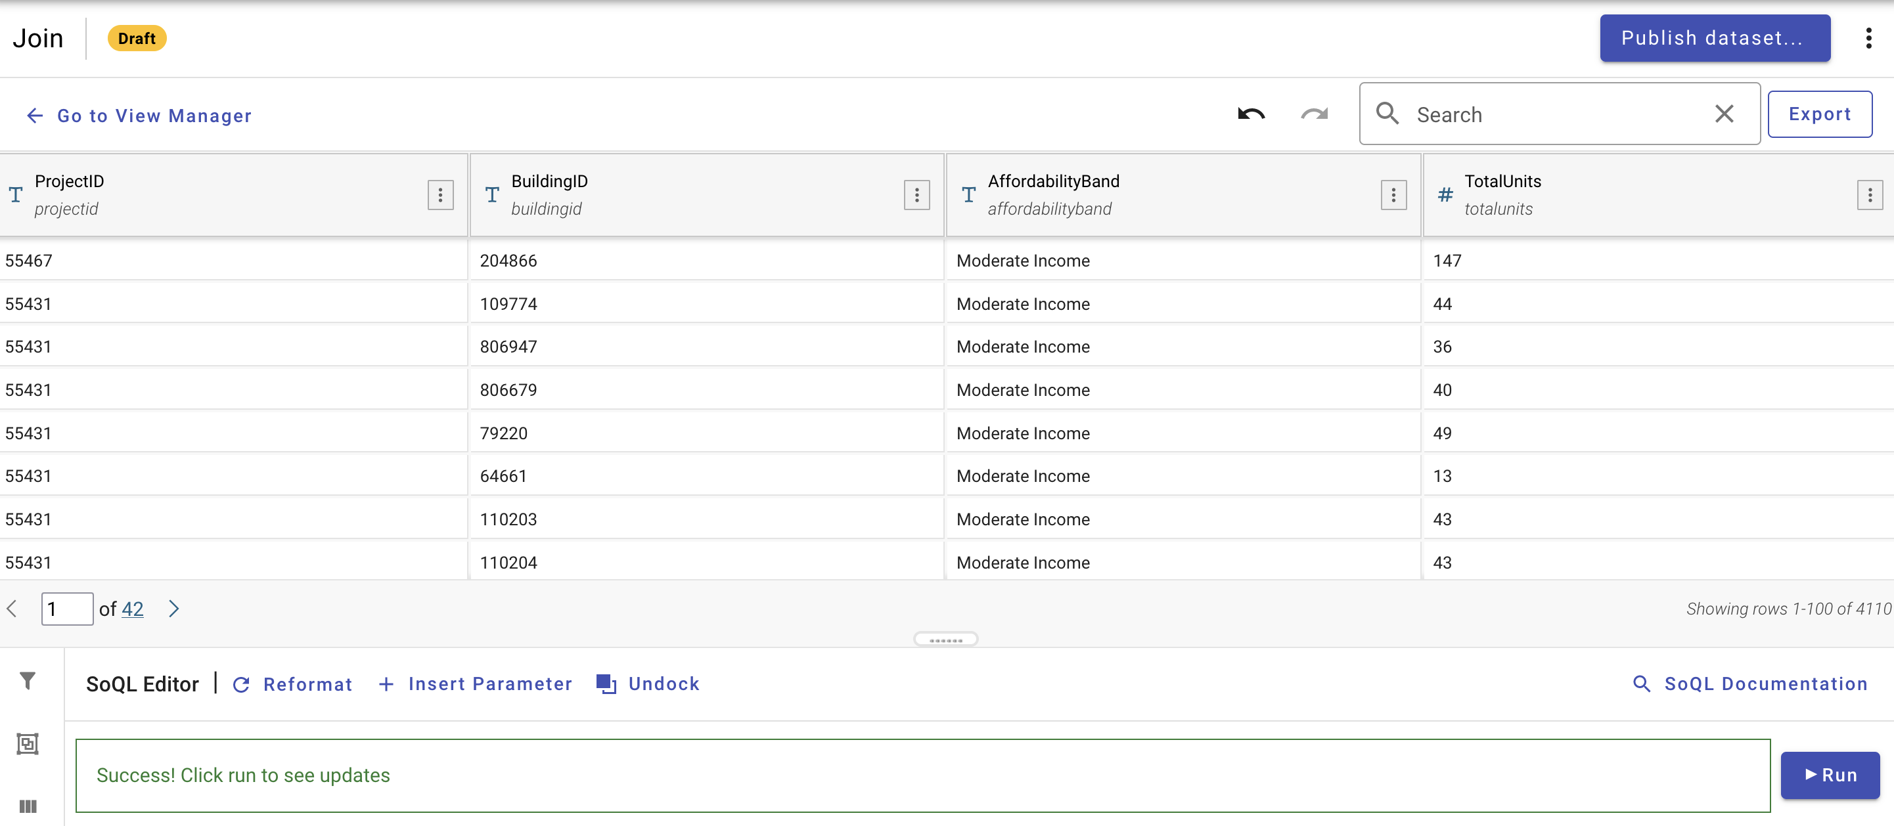Select the BuildingID cell 64661
This screenshot has width=1894, height=826.
click(x=707, y=476)
